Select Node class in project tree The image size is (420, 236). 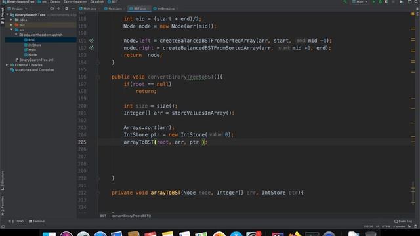pyautogui.click(x=30, y=55)
